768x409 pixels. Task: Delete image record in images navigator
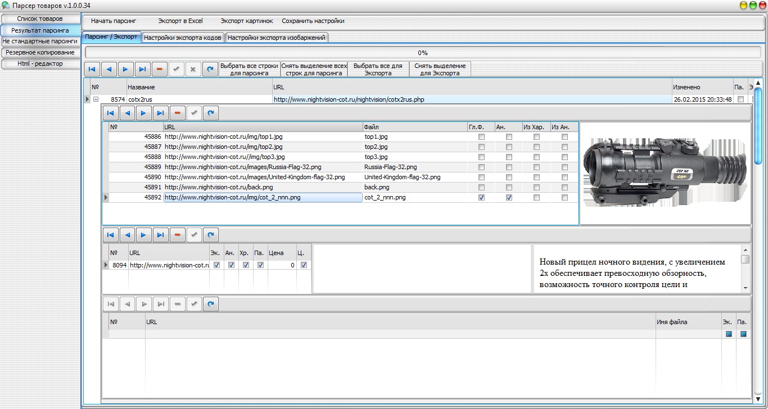coord(178,113)
